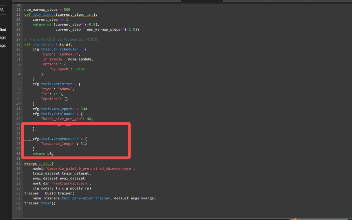Click 'Trainers.text_generation_trainer' on line 59

76,198
